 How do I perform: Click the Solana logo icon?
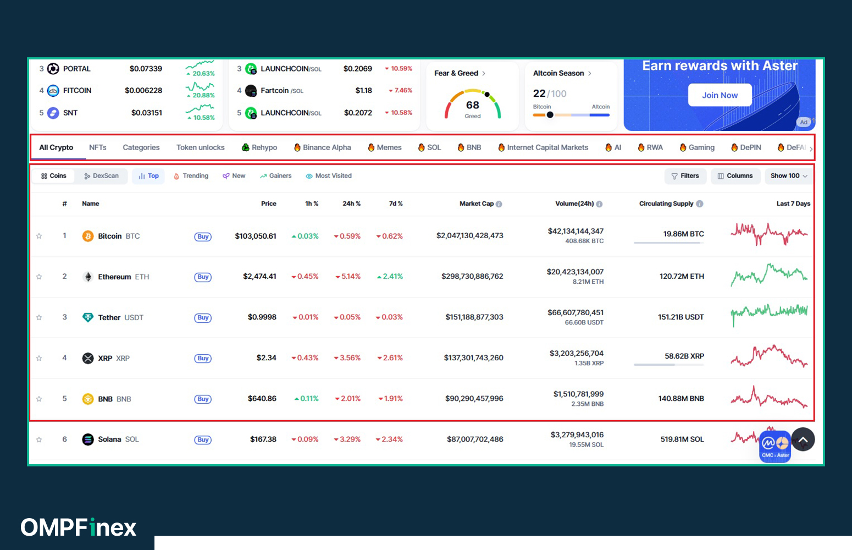pyautogui.click(x=88, y=439)
